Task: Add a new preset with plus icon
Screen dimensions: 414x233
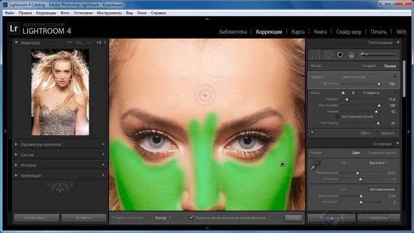Action: pyautogui.click(x=103, y=144)
